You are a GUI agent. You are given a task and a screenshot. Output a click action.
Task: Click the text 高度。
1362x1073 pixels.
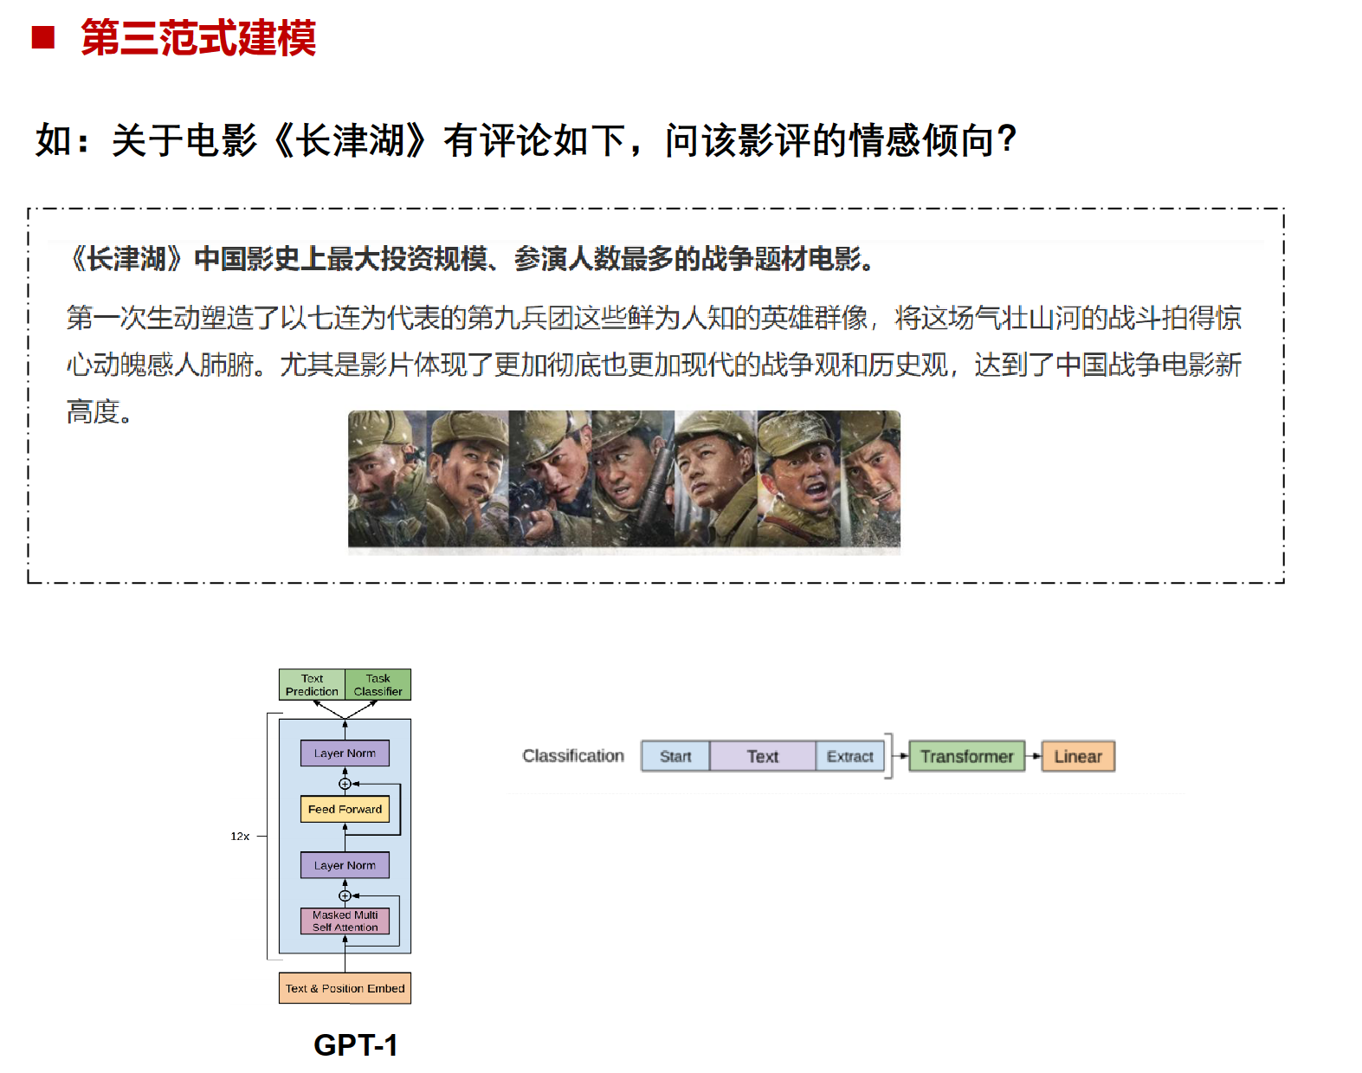coord(100,411)
